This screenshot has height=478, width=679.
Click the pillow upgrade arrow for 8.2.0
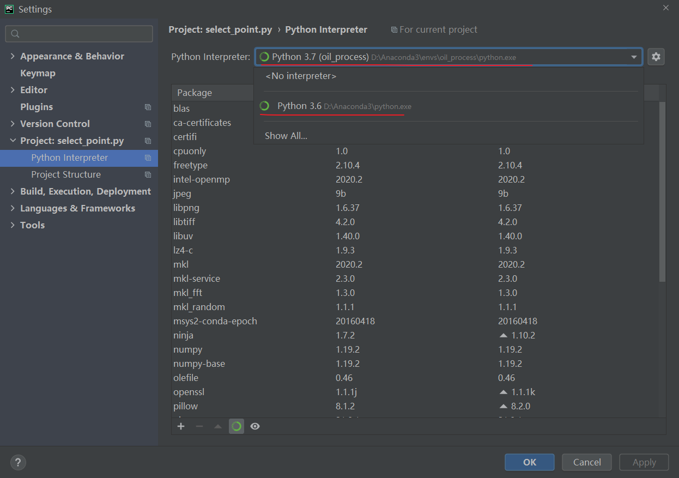504,406
